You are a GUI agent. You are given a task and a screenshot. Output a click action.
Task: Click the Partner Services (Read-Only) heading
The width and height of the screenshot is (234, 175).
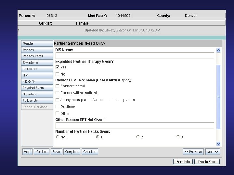click(79, 43)
